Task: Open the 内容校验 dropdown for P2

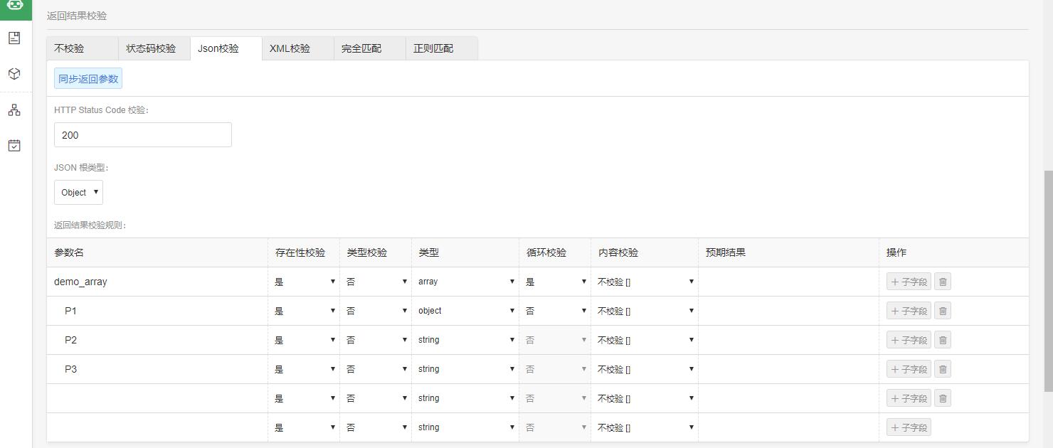Action: [x=645, y=340]
